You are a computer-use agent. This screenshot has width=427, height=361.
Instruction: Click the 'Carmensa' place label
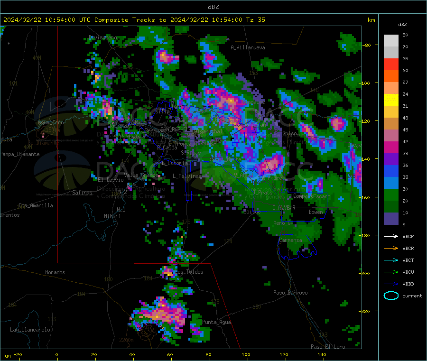290,240
